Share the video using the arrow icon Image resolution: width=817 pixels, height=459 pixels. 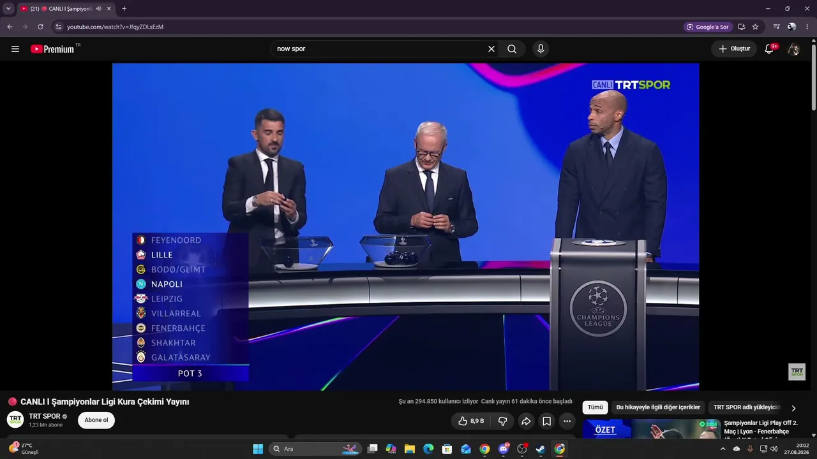click(526, 421)
